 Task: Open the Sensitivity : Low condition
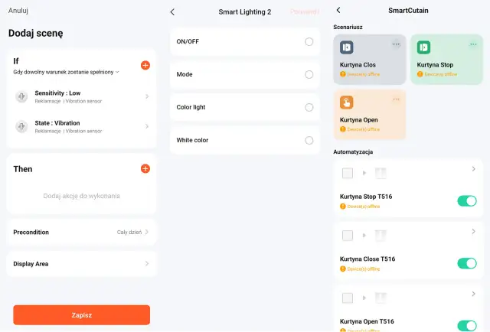81,96
